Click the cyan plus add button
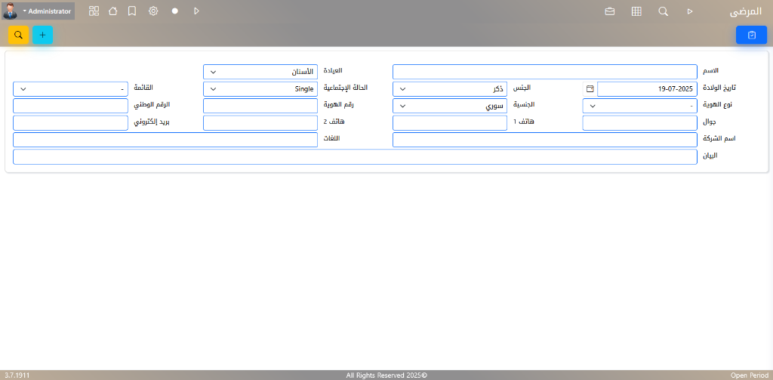 click(42, 35)
